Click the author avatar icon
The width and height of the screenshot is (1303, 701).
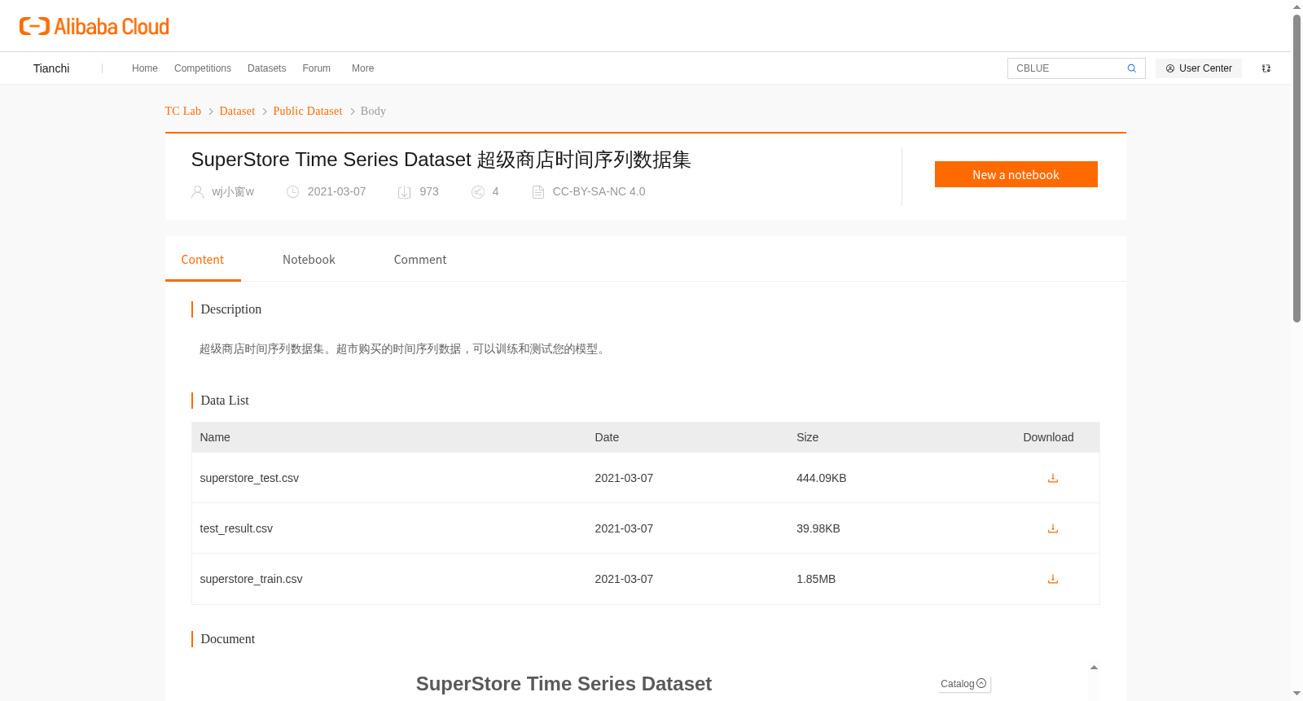point(197,192)
